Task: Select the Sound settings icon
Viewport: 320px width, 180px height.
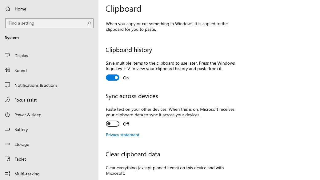Action: click(7, 70)
